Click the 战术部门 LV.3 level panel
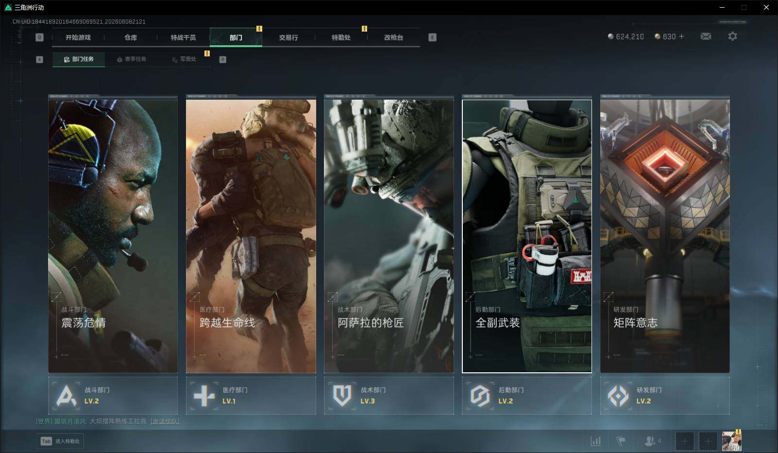Viewport: 778px width, 453px height. tap(389, 396)
